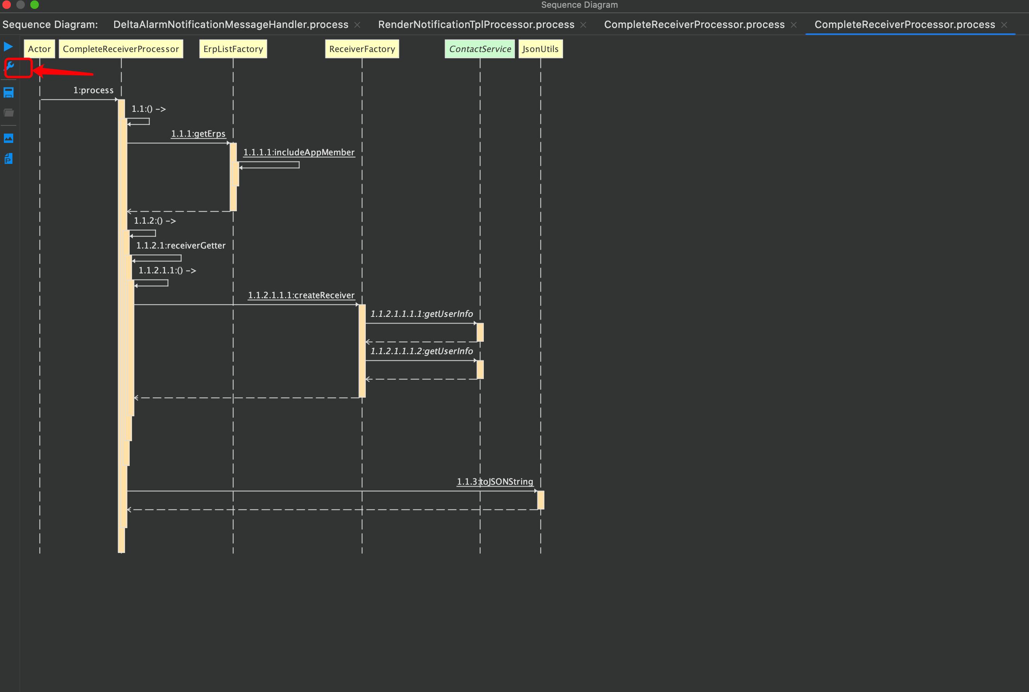
Task: Click the 1.1.2:() -> lambda label
Action: click(x=155, y=221)
